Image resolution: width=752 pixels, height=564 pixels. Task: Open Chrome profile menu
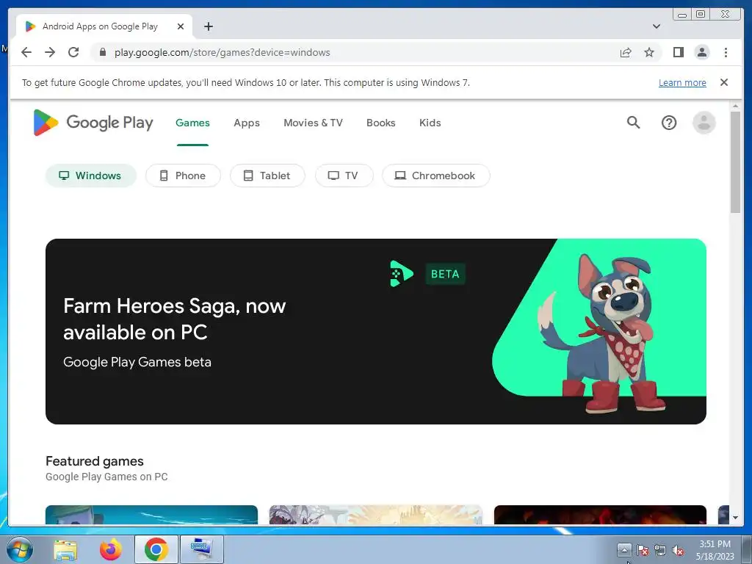click(x=702, y=52)
